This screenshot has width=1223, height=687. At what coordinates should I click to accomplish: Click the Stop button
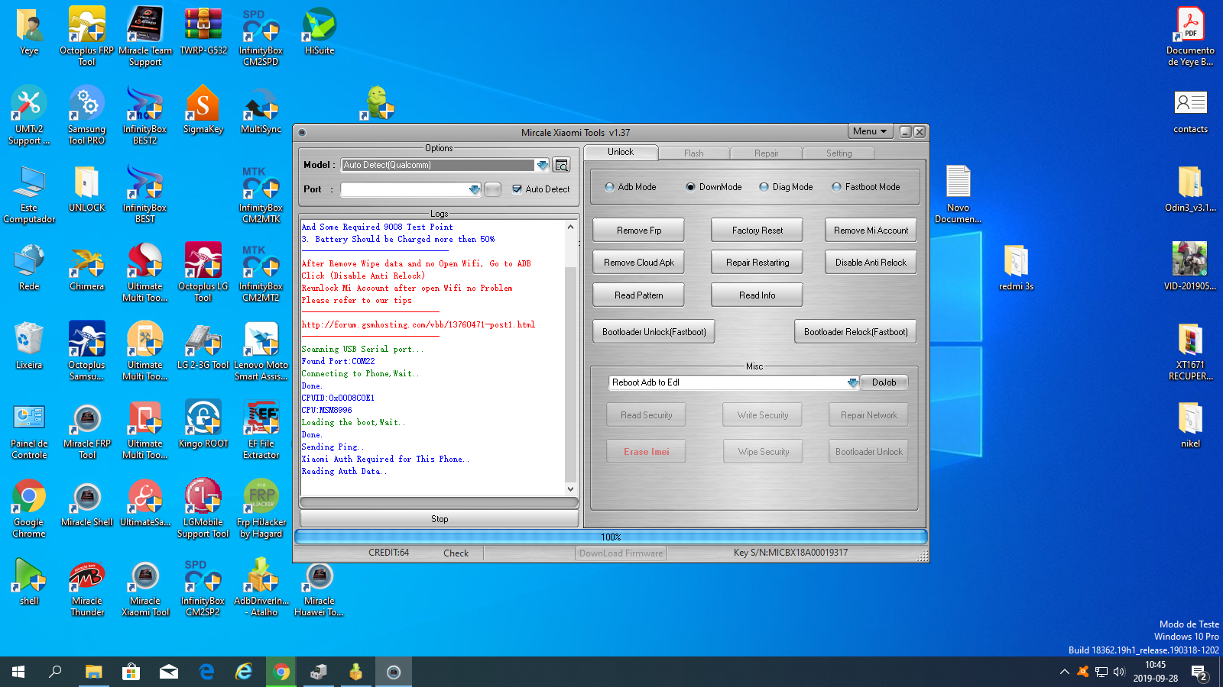pos(440,519)
